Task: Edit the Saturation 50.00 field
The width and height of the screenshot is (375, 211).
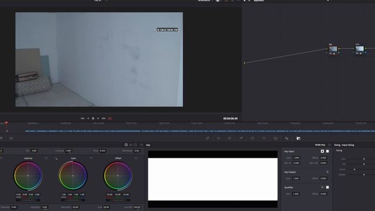Action: 76,207
